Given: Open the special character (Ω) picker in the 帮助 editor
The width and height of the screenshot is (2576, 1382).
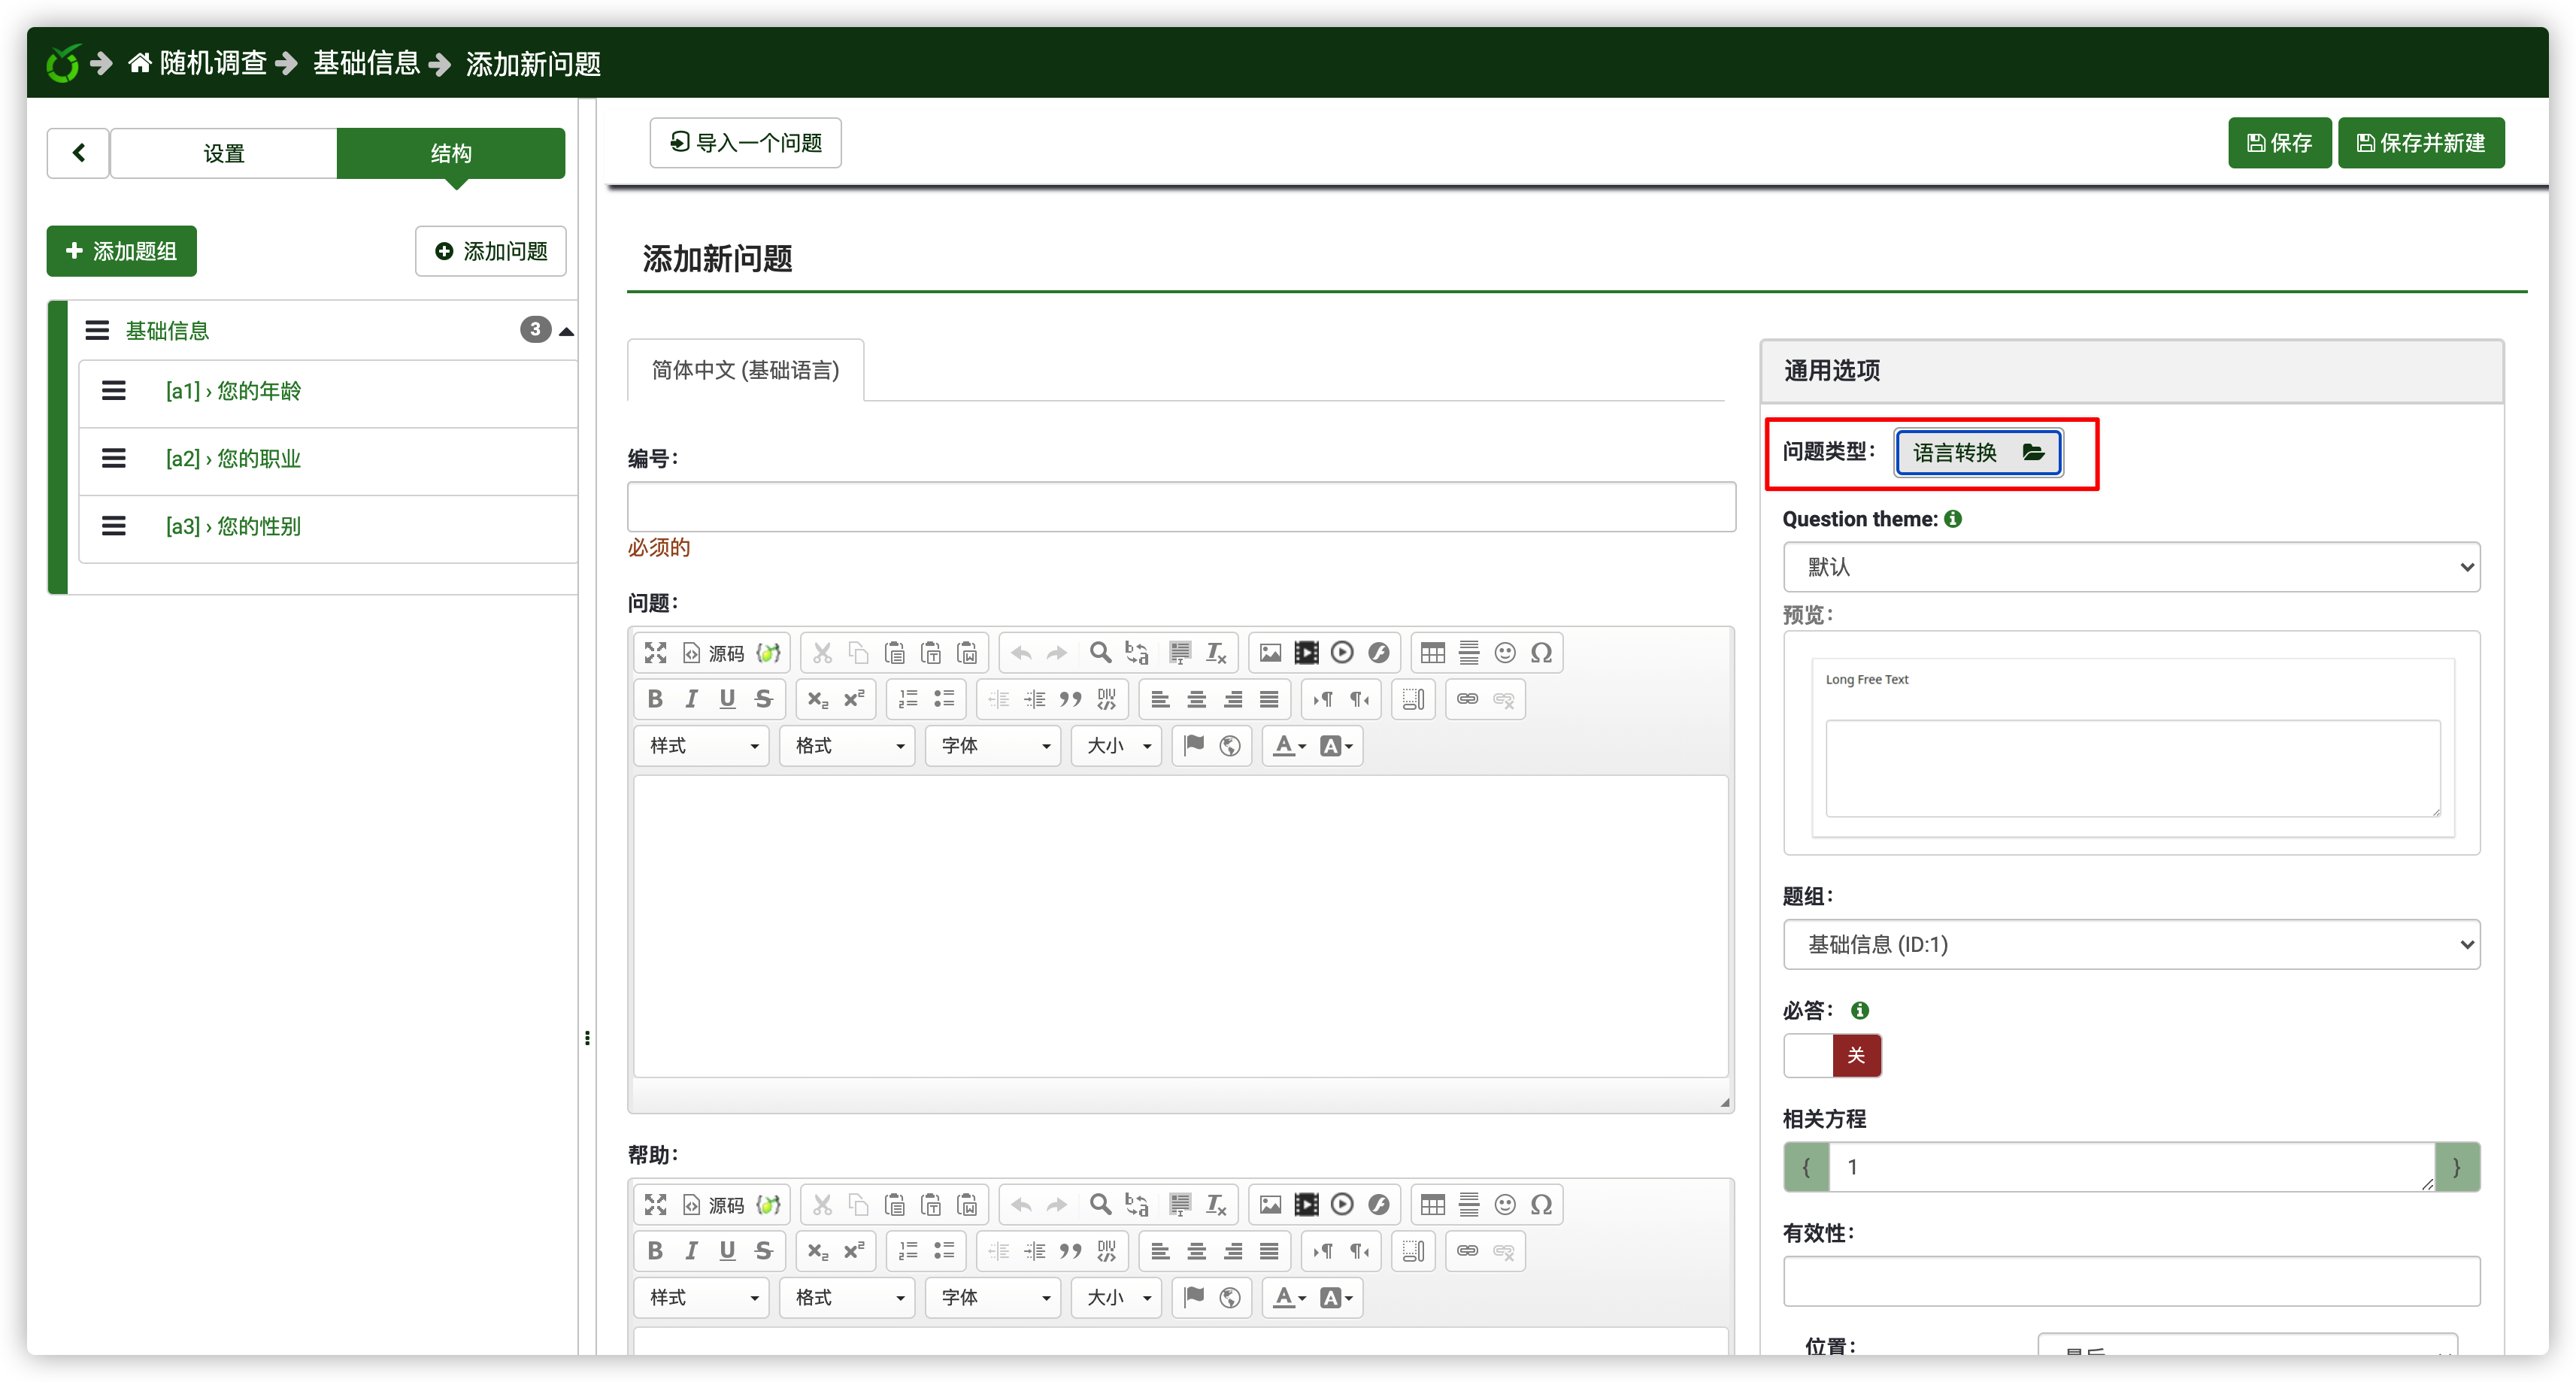Looking at the screenshot, I should (x=1541, y=1205).
